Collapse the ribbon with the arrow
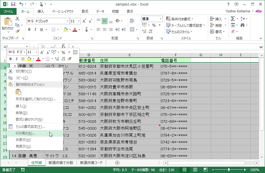This screenshot has height=173, width=265. [x=261, y=39]
